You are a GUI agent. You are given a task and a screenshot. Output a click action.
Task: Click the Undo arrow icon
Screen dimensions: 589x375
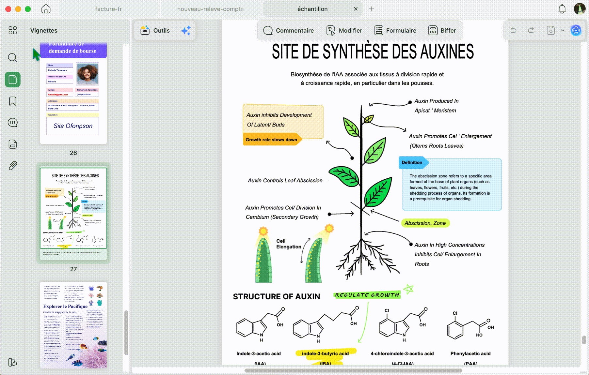tap(514, 30)
